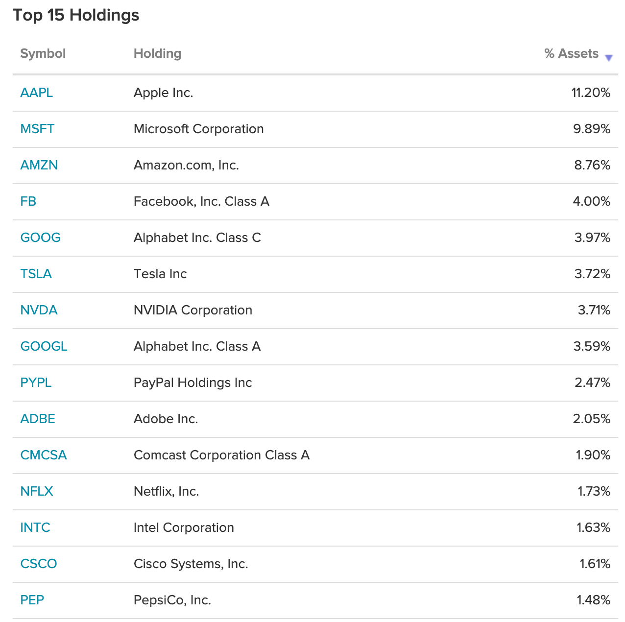Open the NFLX ticker link
The image size is (625, 622).
[37, 491]
